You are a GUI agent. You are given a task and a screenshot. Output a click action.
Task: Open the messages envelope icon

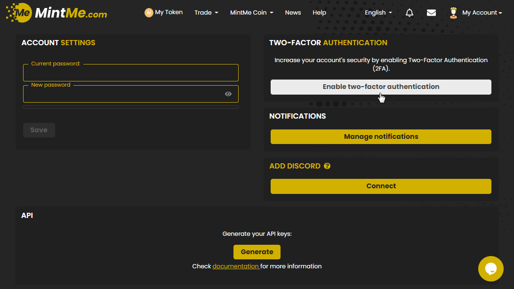click(x=431, y=13)
